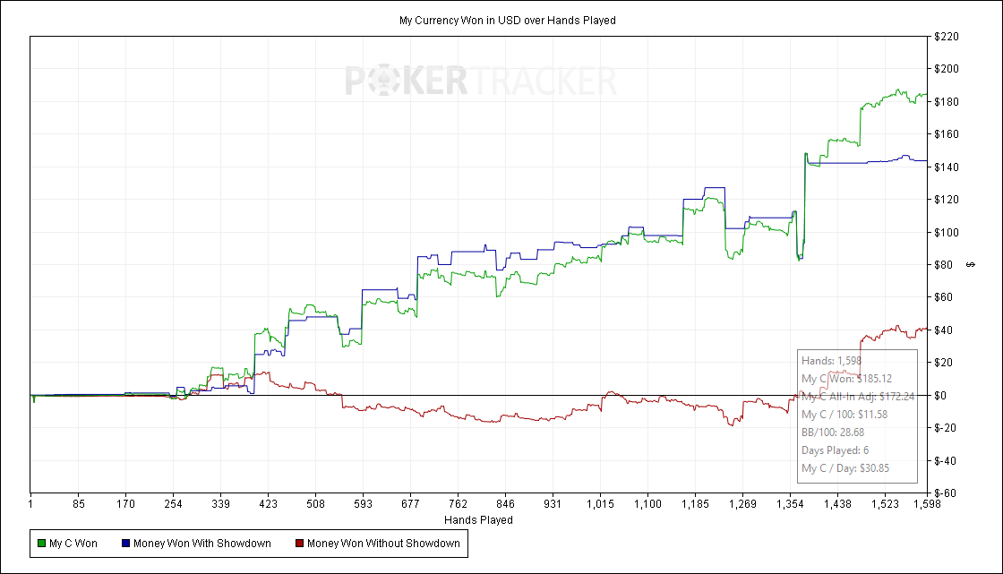Click the $120 y-axis label

tap(946, 200)
